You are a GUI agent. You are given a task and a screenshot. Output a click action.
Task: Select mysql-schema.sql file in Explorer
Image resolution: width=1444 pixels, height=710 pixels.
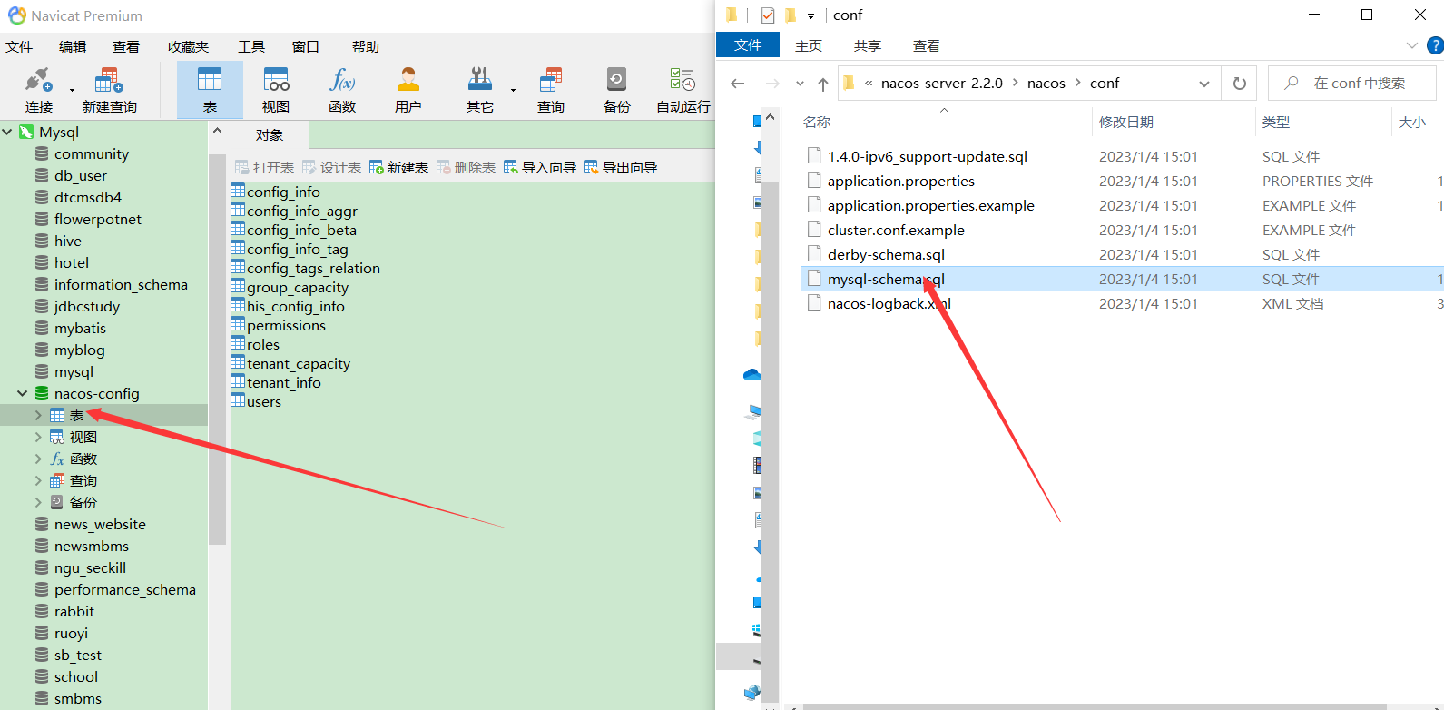pyautogui.click(x=886, y=279)
